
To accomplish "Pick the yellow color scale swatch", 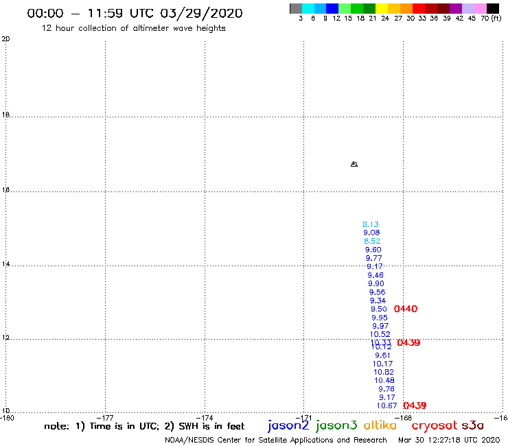I will click(x=382, y=8).
